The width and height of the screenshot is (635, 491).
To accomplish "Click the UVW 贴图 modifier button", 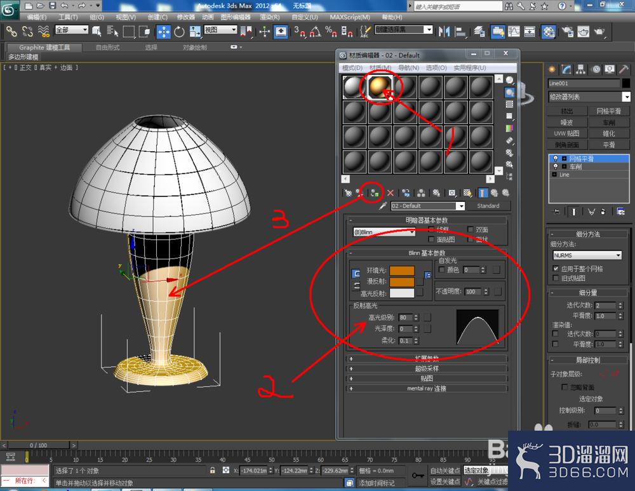I will coord(567,133).
